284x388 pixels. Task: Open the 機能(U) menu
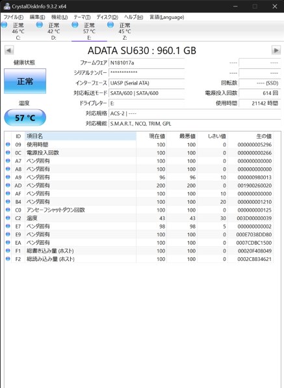click(59, 18)
